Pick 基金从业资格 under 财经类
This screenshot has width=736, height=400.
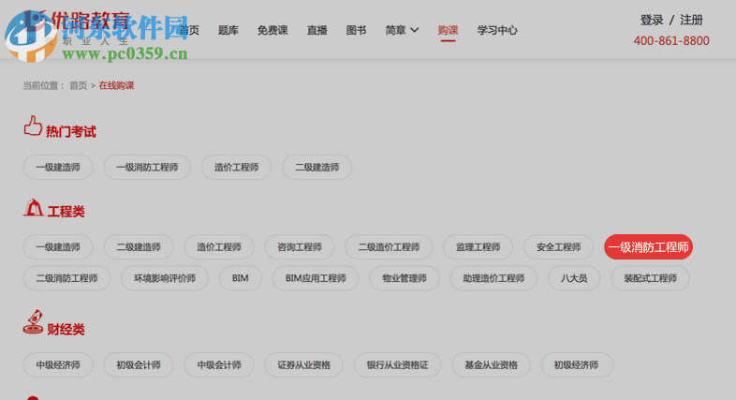click(x=491, y=364)
